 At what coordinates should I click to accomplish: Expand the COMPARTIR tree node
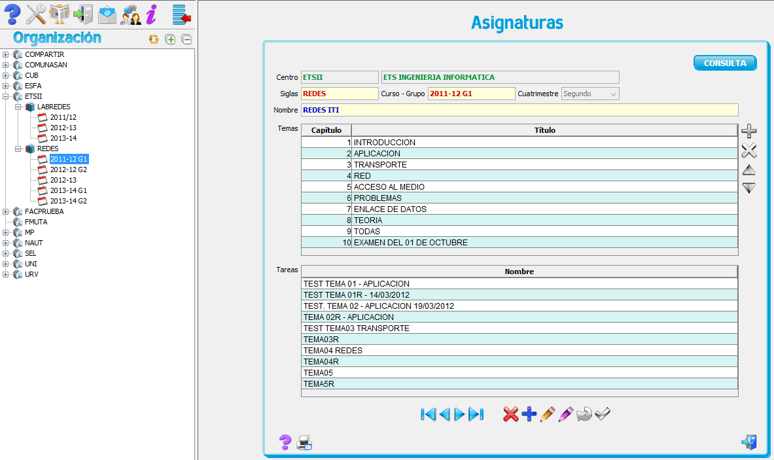coord(6,54)
